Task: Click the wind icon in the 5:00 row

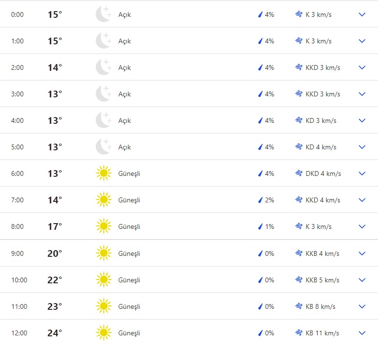Action: point(299,147)
